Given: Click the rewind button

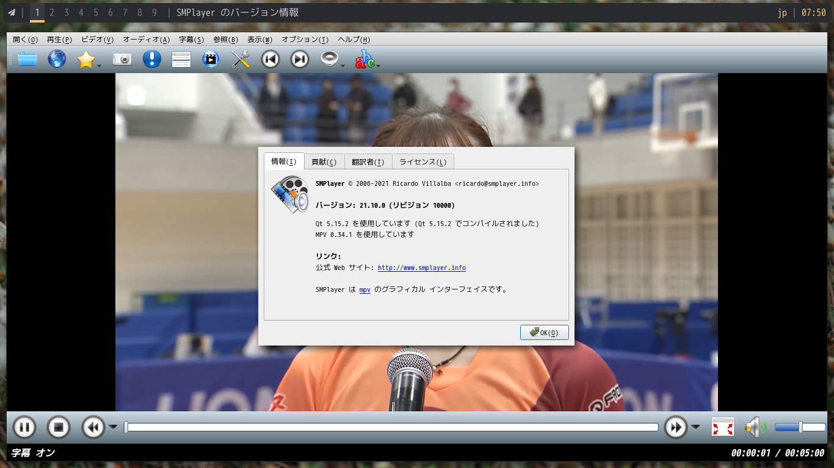Looking at the screenshot, I should (x=93, y=427).
